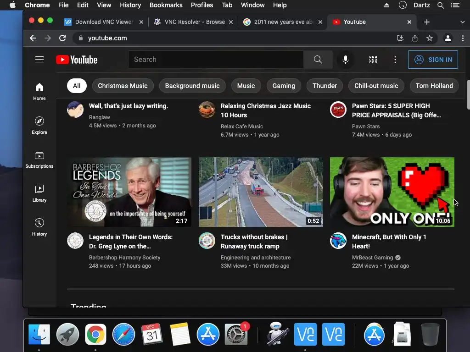This screenshot has height=352, width=470.
Task: Click the install app icon in address bar
Action: coord(400,38)
